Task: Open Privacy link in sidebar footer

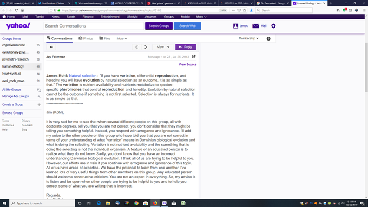Action: [26, 121]
